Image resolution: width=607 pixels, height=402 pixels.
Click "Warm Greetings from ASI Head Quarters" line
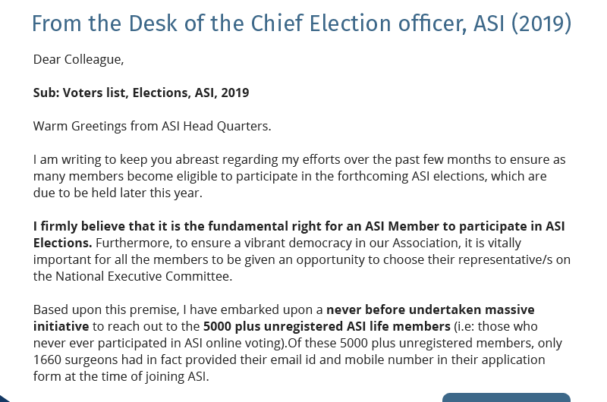(152, 126)
